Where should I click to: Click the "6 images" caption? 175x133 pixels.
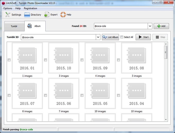pyautogui.click(x=27, y=111)
